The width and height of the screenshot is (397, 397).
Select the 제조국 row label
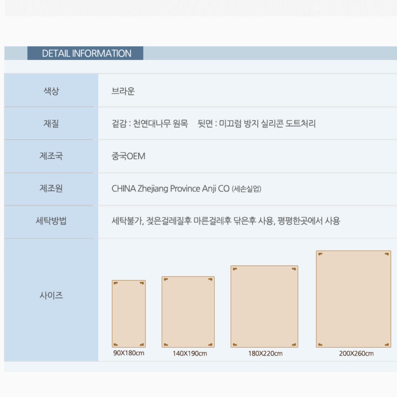tap(51, 156)
